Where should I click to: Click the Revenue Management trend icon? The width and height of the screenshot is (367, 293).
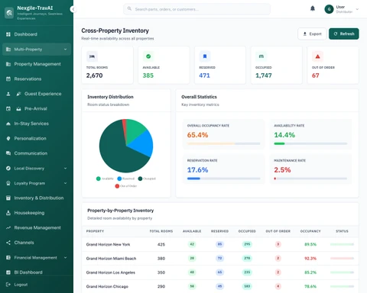(8, 227)
